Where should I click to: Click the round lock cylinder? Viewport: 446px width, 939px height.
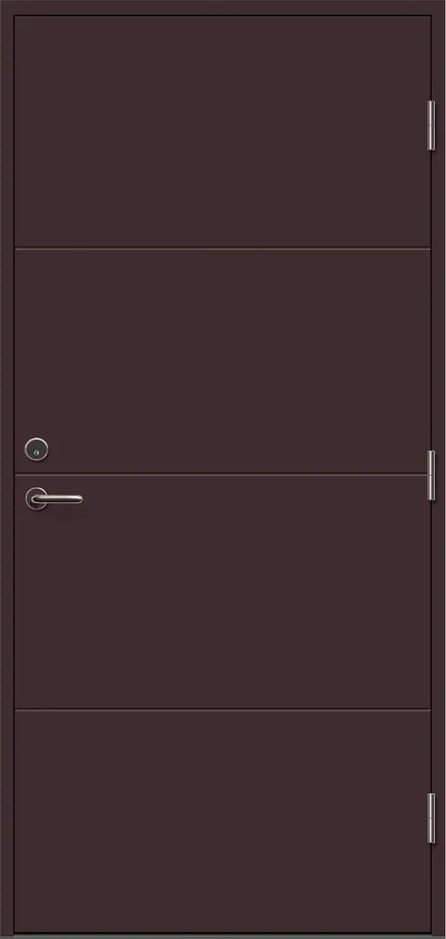point(36,449)
